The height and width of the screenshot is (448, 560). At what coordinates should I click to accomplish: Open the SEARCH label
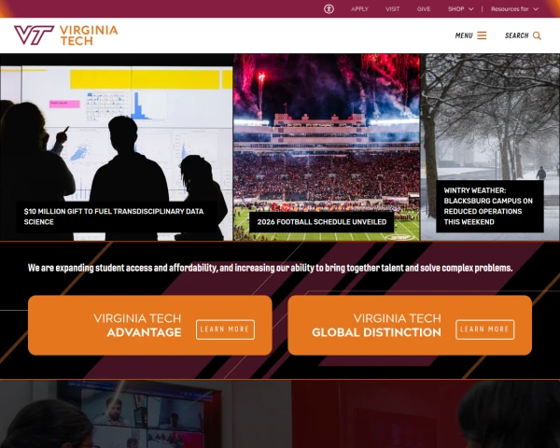(516, 35)
